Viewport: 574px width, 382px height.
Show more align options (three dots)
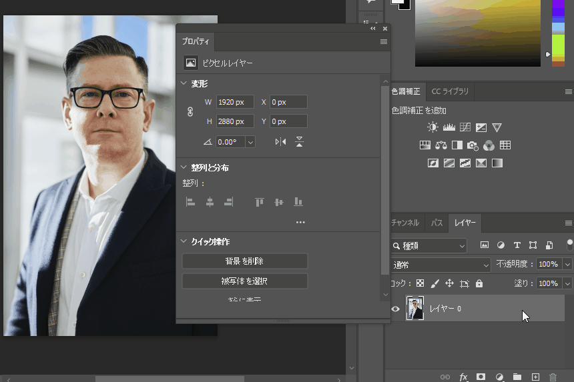[x=300, y=222]
